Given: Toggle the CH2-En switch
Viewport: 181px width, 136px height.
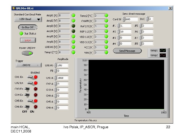Looking at the screenshot, I should pos(30,83).
